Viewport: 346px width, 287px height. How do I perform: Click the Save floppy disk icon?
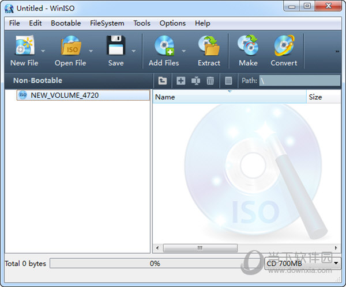[116, 45]
